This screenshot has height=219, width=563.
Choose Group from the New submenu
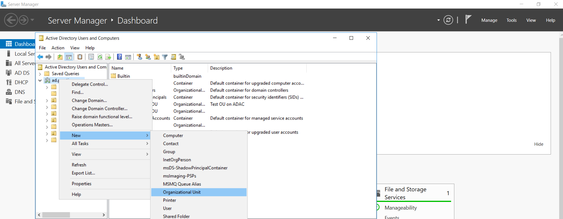[199, 152]
